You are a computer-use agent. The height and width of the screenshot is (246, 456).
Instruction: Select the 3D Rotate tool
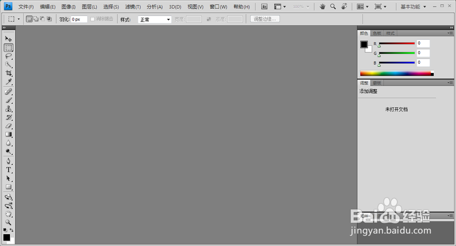8,197
